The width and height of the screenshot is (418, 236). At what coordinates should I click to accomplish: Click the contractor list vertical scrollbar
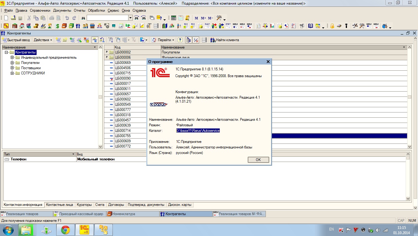(409, 97)
